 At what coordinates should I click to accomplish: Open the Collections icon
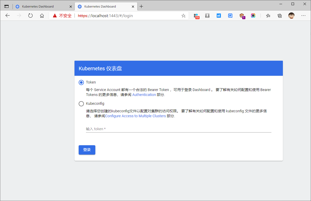[280, 16]
